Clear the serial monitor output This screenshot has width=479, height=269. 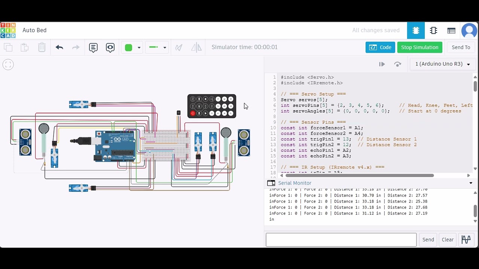tap(448, 239)
